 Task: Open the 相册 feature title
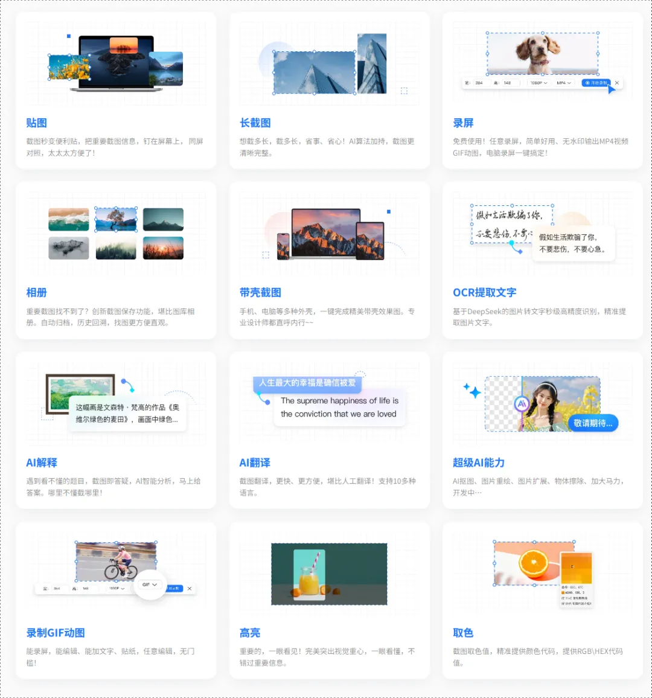coord(36,292)
